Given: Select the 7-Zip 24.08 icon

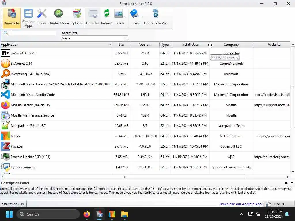Looking at the screenshot, I should tap(5, 53).
